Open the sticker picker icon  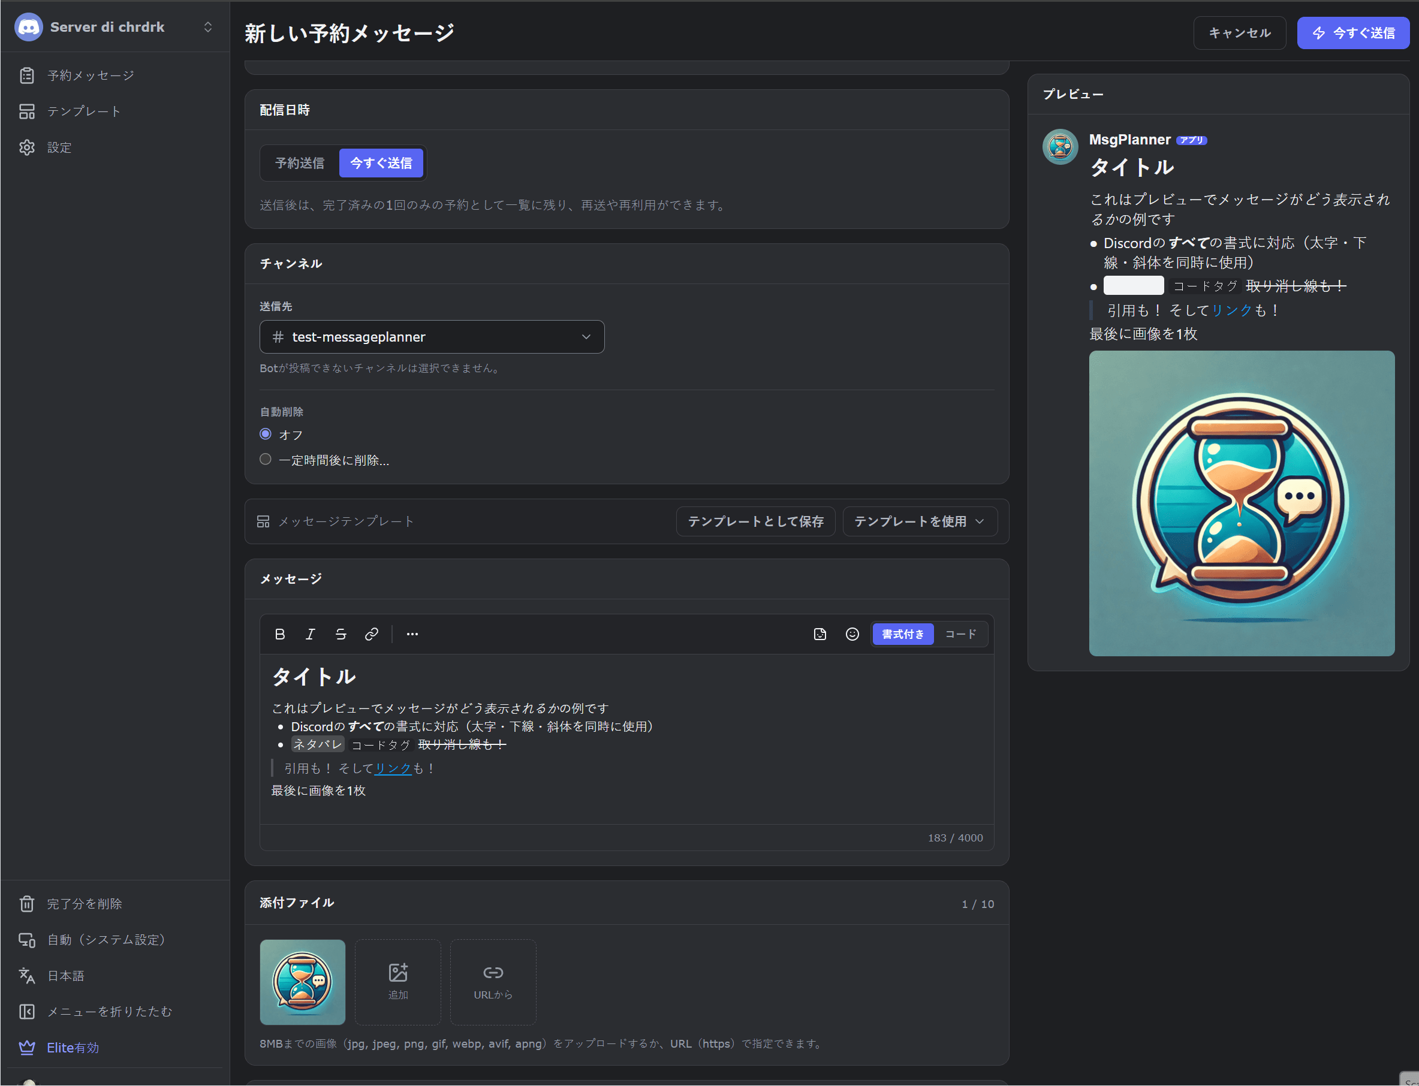coord(820,634)
